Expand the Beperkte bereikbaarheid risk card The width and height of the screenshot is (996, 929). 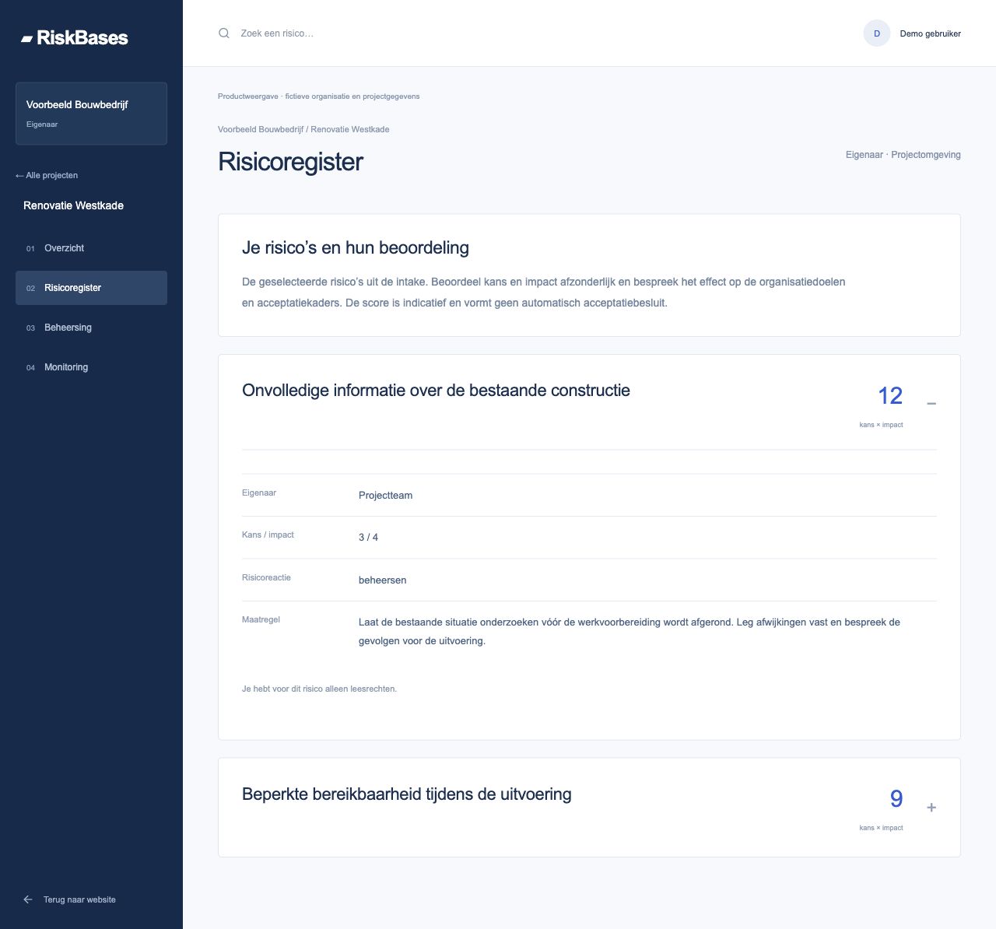point(931,808)
